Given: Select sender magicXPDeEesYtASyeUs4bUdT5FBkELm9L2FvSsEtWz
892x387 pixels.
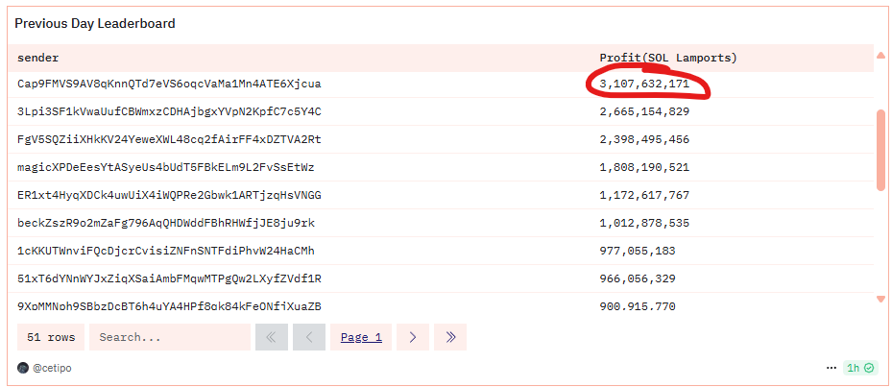Looking at the screenshot, I should click(165, 167).
